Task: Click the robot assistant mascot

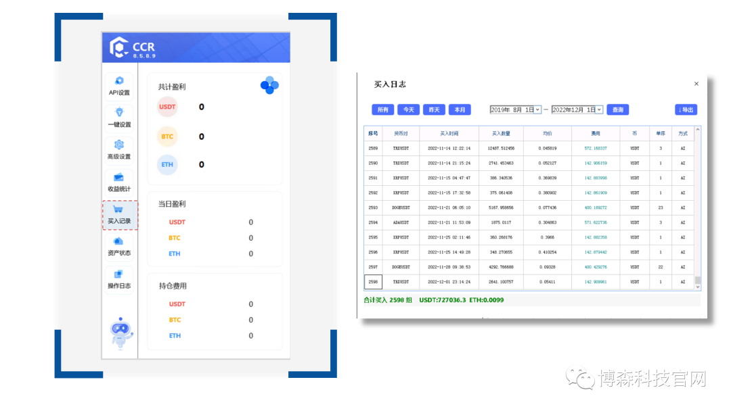Action: 121,333
